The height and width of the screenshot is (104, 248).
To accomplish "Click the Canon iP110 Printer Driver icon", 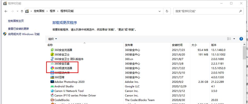I will click(x=52, y=95).
